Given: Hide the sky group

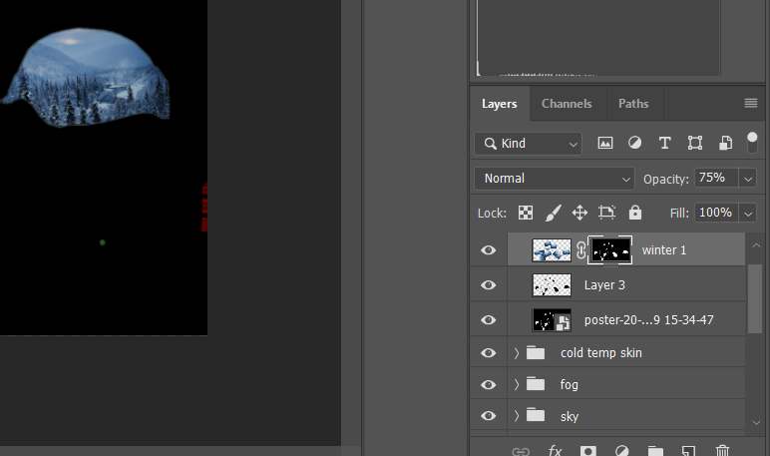Looking at the screenshot, I should 488,416.
